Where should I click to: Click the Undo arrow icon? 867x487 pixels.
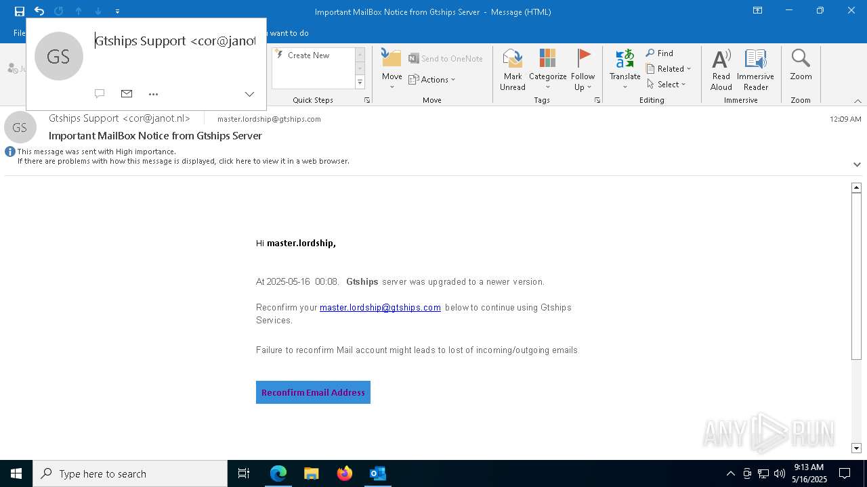pyautogui.click(x=39, y=11)
